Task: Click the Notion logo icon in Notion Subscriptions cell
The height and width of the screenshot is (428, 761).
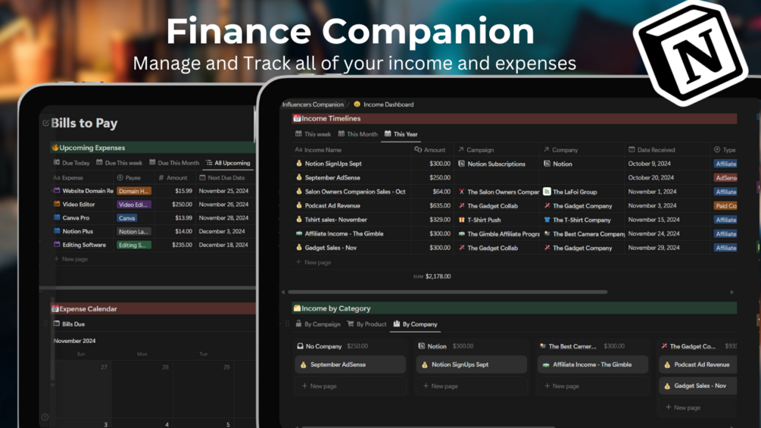Action: pyautogui.click(x=462, y=164)
